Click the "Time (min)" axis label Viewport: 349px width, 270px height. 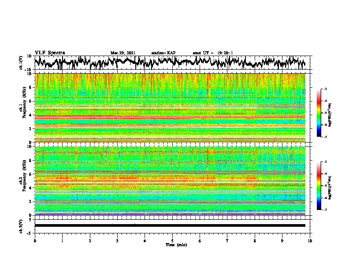tap(176, 245)
